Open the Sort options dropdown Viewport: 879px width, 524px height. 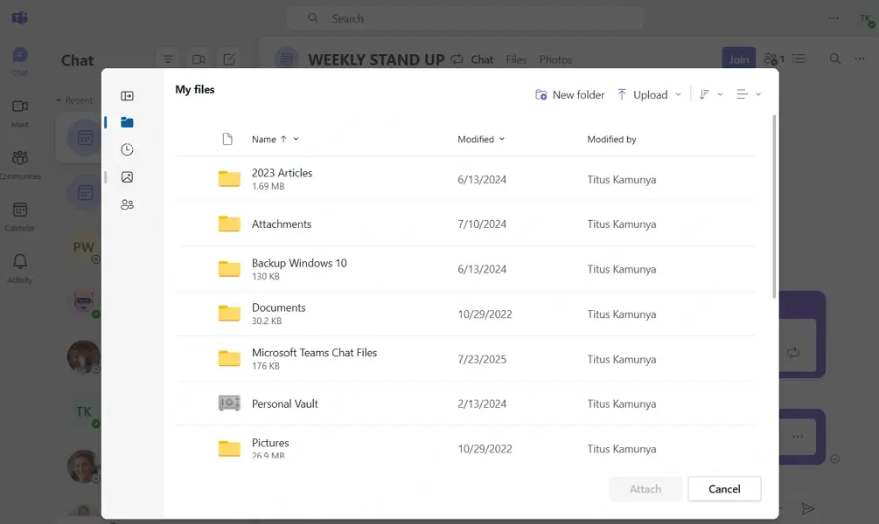[x=710, y=94]
